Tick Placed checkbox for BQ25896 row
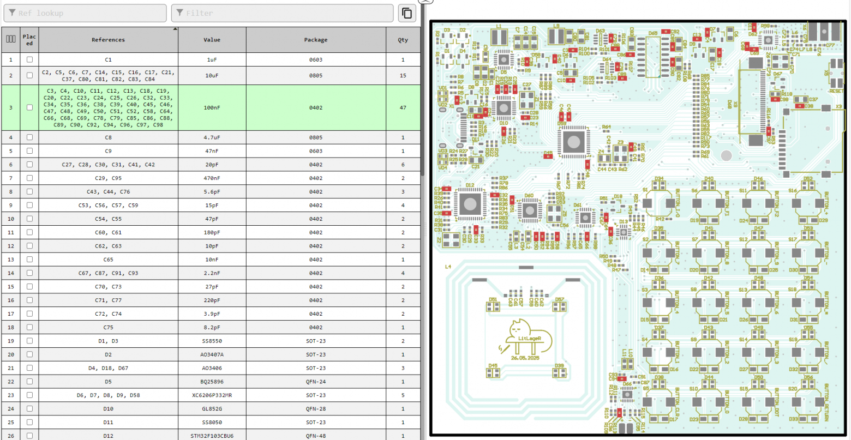 29,382
